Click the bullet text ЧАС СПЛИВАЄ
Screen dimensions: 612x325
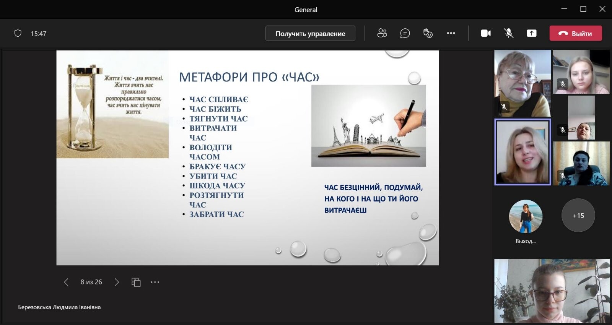coord(219,99)
